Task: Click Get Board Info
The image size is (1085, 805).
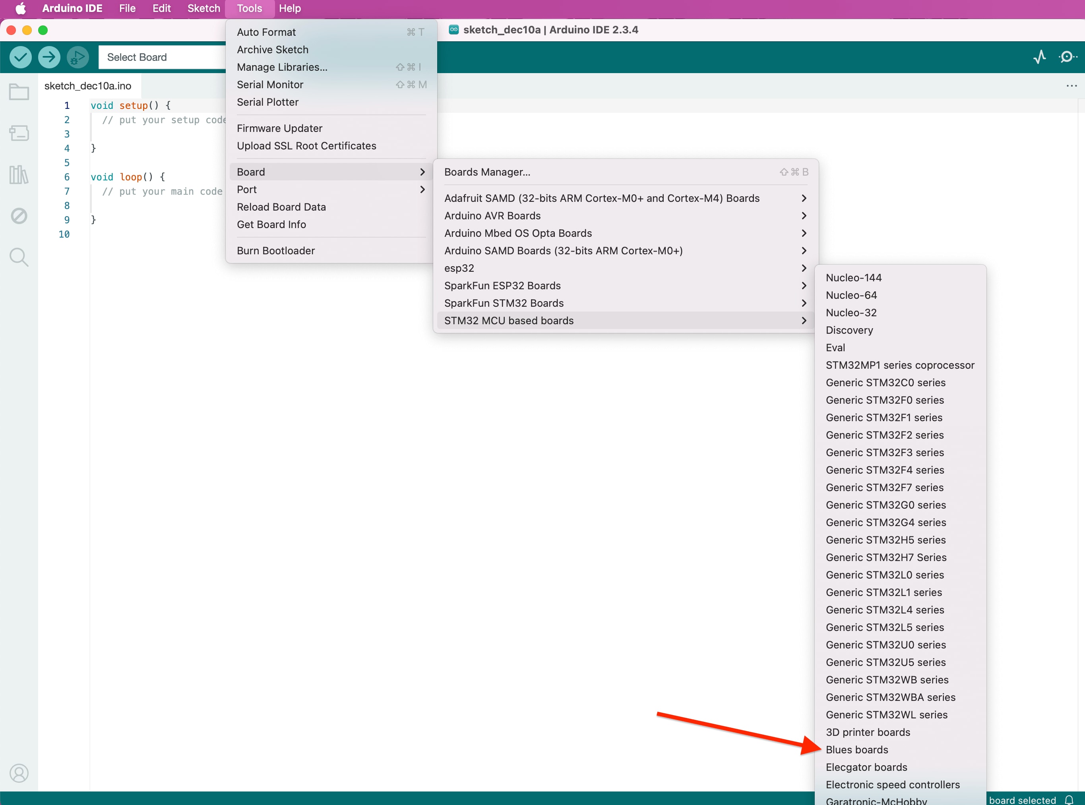Action: 331,224
